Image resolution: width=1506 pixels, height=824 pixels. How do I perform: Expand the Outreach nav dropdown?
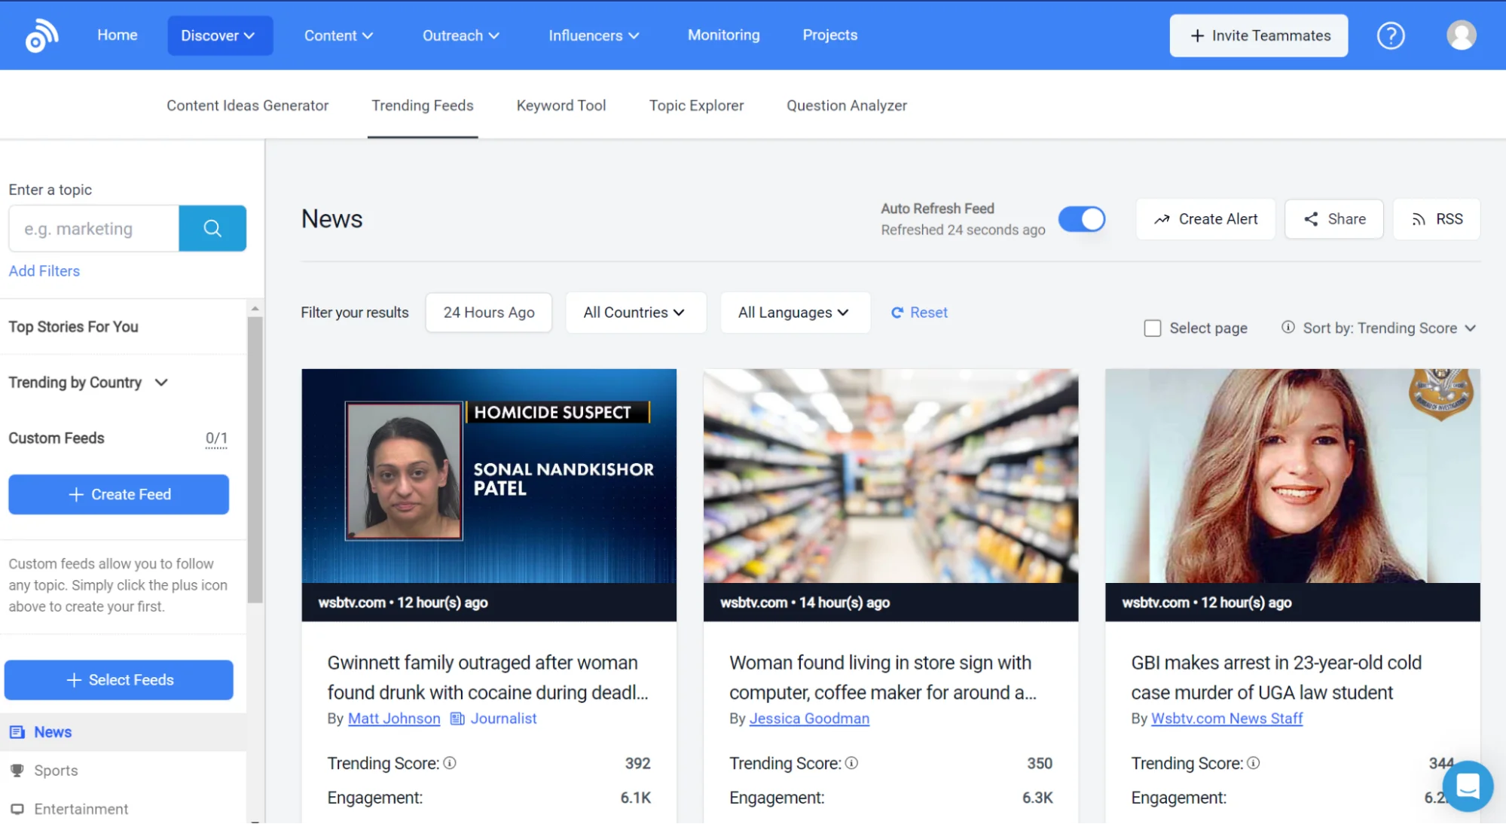[460, 35]
